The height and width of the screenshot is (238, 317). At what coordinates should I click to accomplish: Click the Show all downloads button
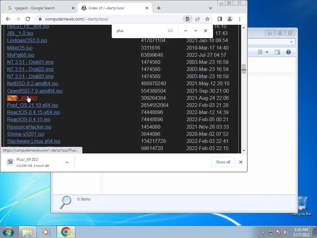pos(223,162)
